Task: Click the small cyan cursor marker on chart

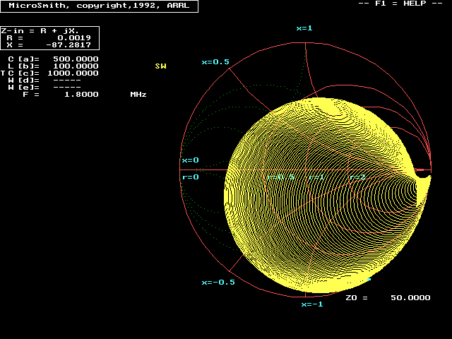Action: pyautogui.click(x=369, y=279)
